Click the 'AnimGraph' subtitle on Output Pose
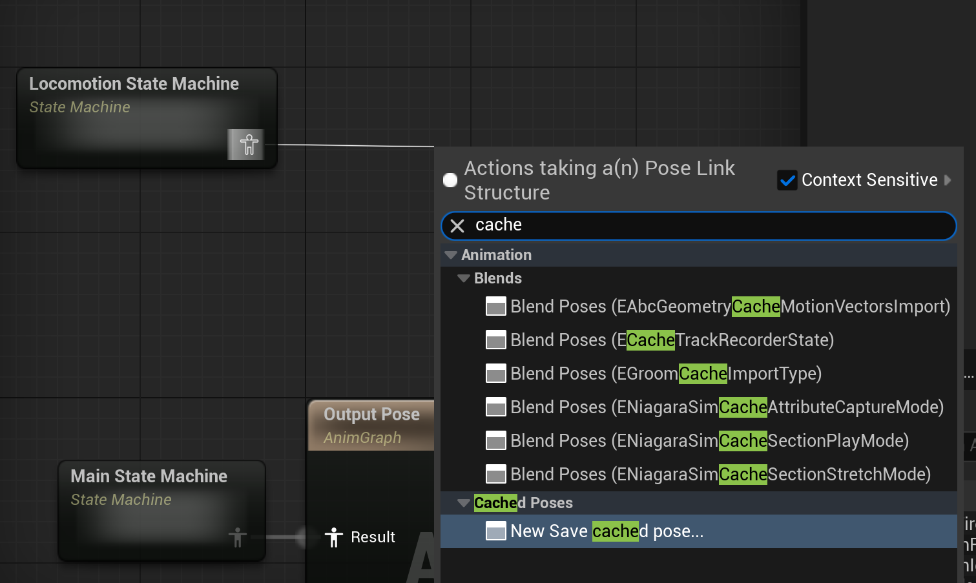The image size is (976, 583). coord(362,438)
